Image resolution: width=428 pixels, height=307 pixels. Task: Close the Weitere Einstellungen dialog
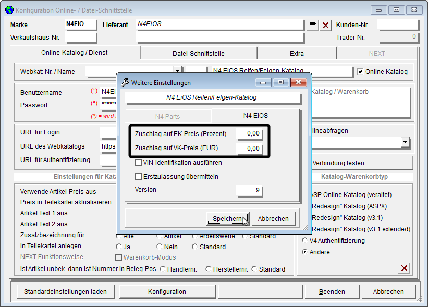pos(298,82)
